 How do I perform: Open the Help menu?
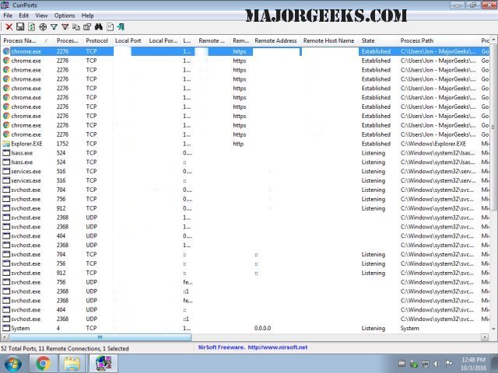[x=87, y=16]
